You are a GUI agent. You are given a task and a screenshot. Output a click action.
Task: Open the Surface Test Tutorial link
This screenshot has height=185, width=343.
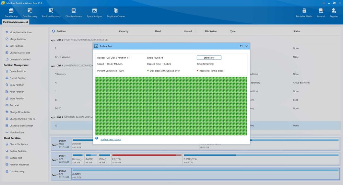pos(111,139)
